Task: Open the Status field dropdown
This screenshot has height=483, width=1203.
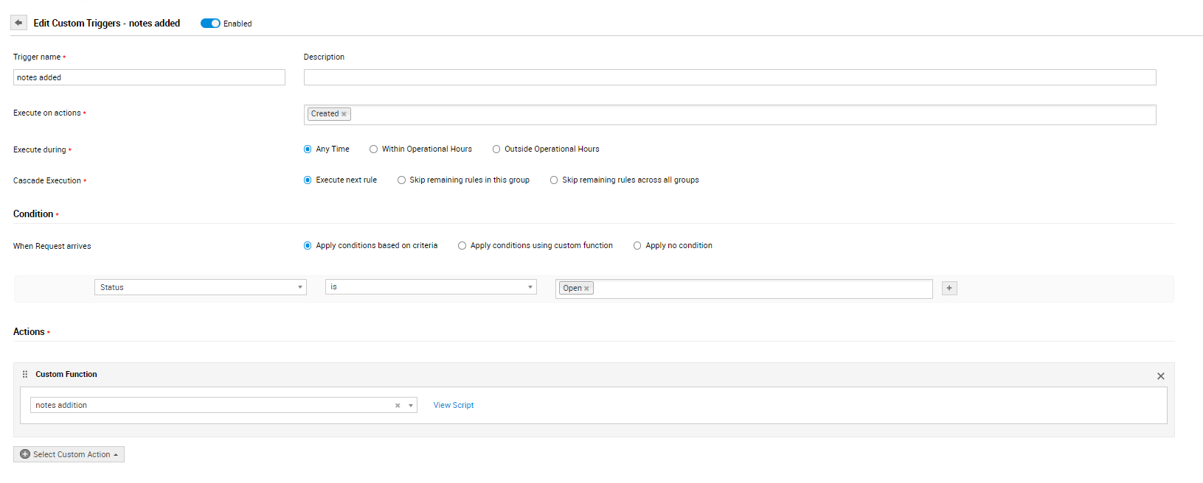Action: click(200, 287)
